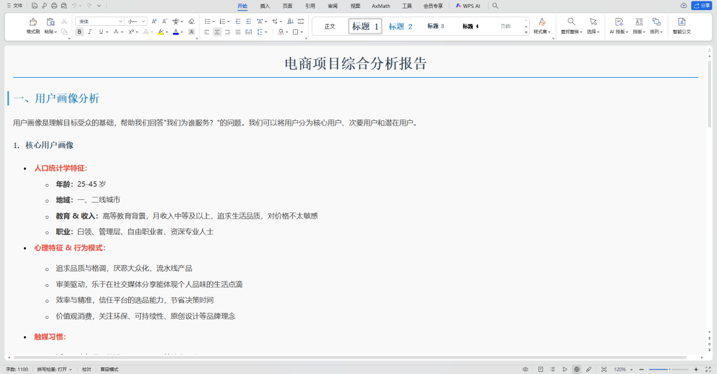This screenshot has height=374, width=717.
Task: Decrease font size with A- icon
Action: pyautogui.click(x=165, y=21)
